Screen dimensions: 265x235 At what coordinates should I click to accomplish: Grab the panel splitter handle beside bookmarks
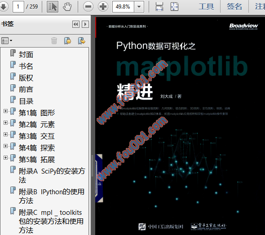click(x=92, y=165)
